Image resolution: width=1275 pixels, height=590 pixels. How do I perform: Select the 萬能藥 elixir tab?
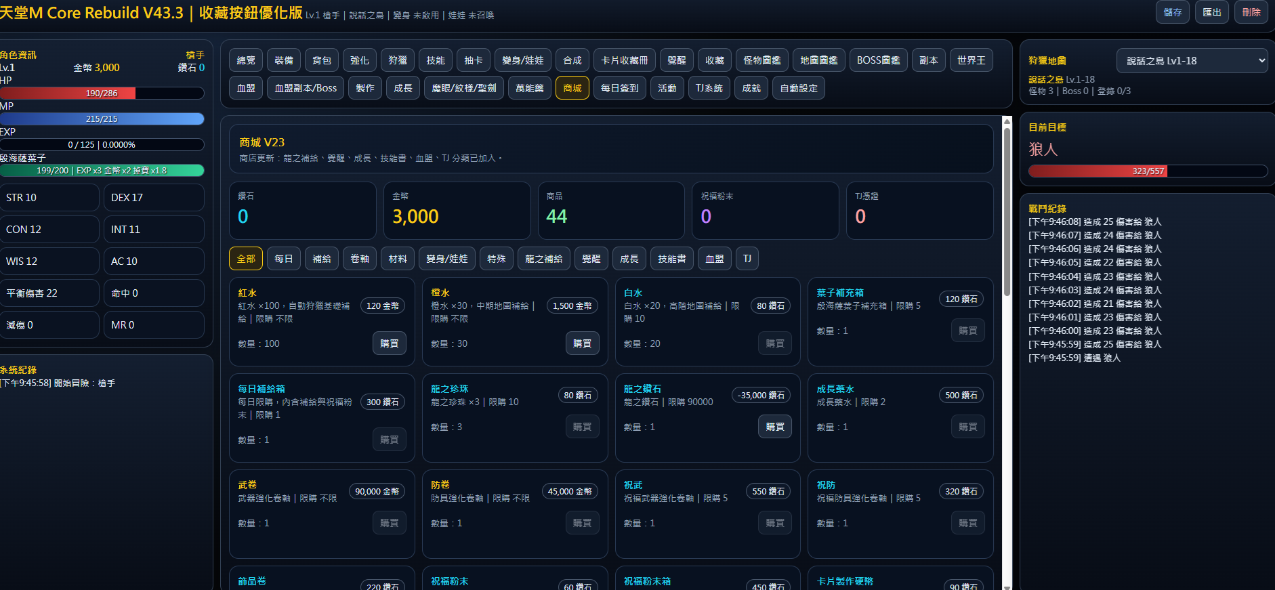coord(530,88)
